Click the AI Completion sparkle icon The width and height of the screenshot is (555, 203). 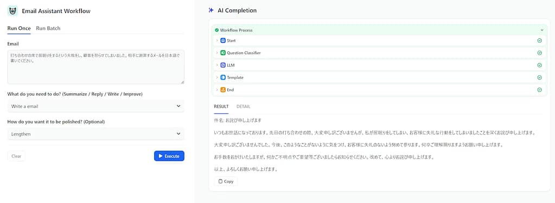(x=211, y=10)
